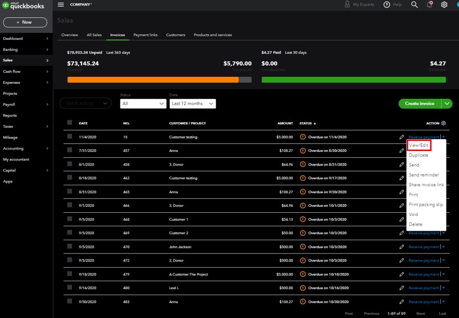The height and width of the screenshot is (318, 459).
Task: Click the orange overdue amount bar
Action: tap(153, 80)
